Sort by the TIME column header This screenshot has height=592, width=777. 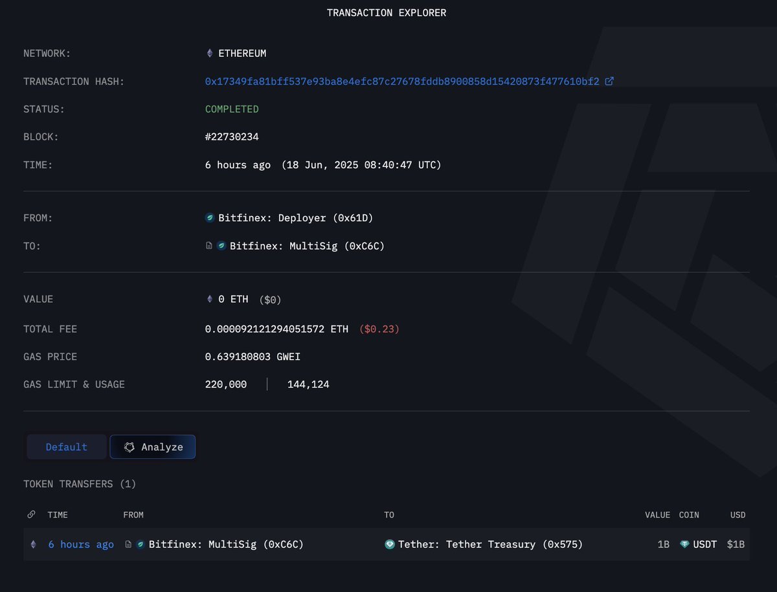(x=58, y=515)
